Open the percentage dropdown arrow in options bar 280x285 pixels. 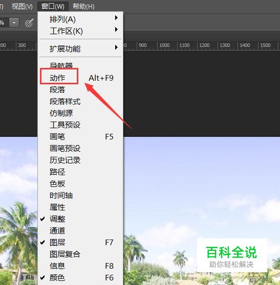pos(14,22)
